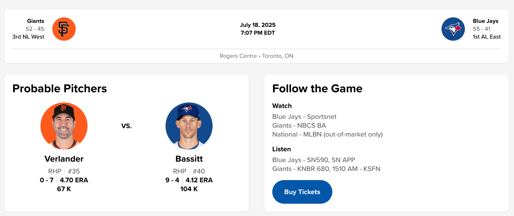The width and height of the screenshot is (514, 216).
Task: Select the Verlander pitcher name
Action: (x=64, y=159)
